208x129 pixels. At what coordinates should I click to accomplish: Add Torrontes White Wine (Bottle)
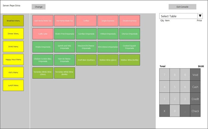tap(65, 73)
